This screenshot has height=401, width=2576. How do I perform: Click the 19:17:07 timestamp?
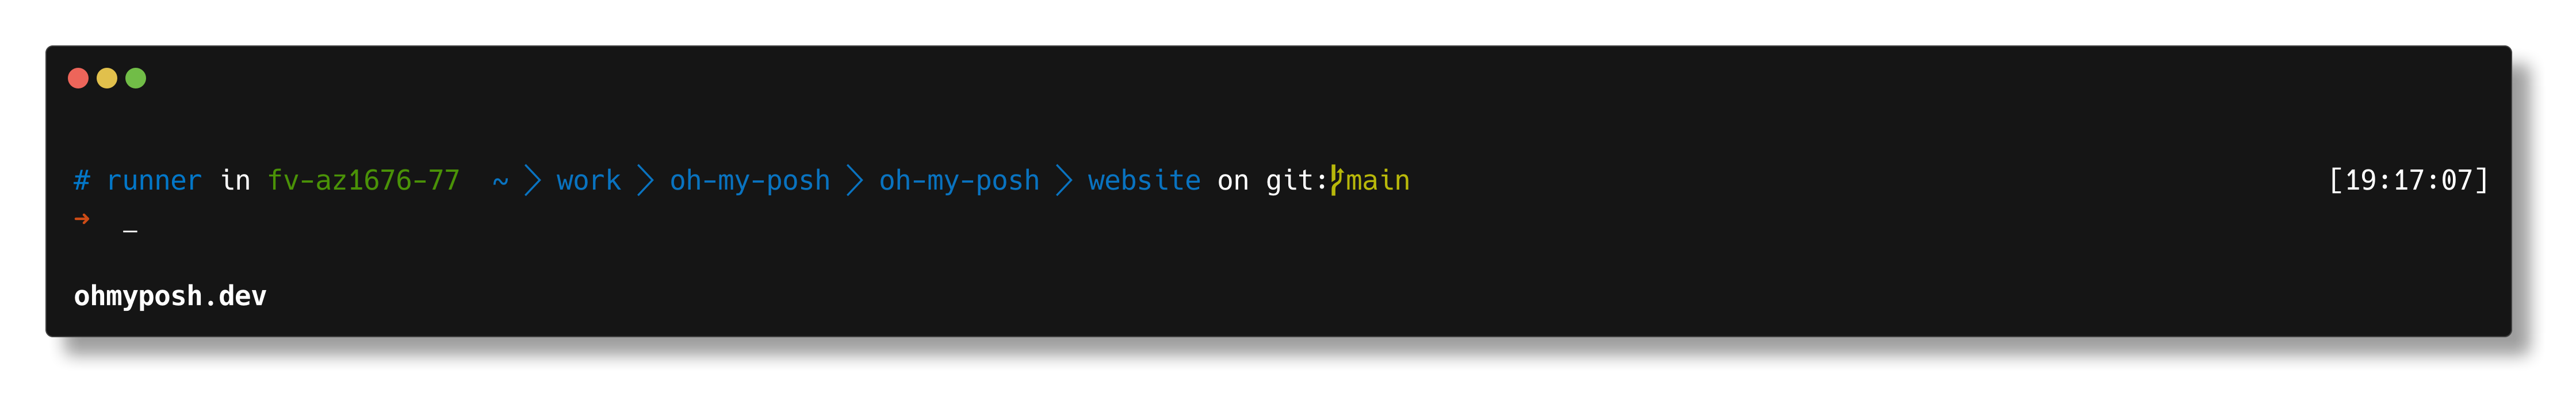pyautogui.click(x=2408, y=181)
